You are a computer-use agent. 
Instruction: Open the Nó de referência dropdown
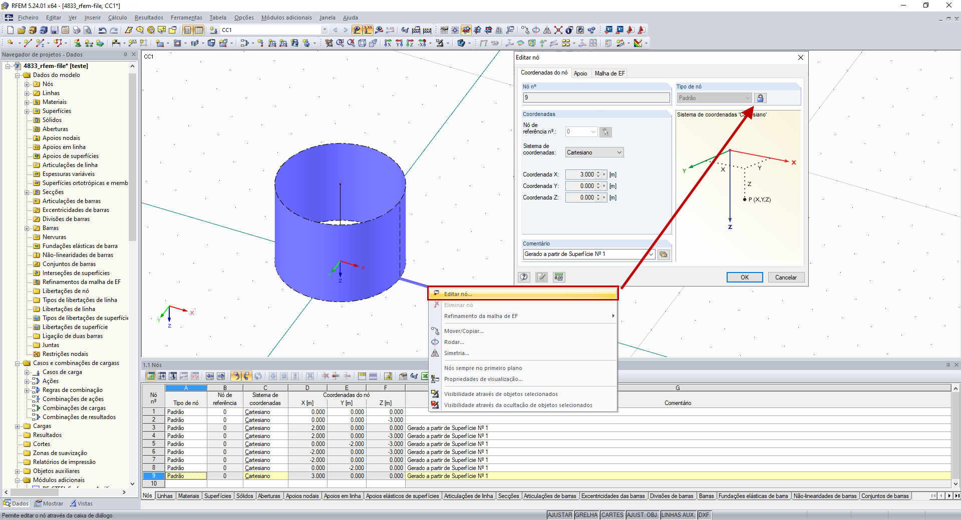pyautogui.click(x=593, y=132)
